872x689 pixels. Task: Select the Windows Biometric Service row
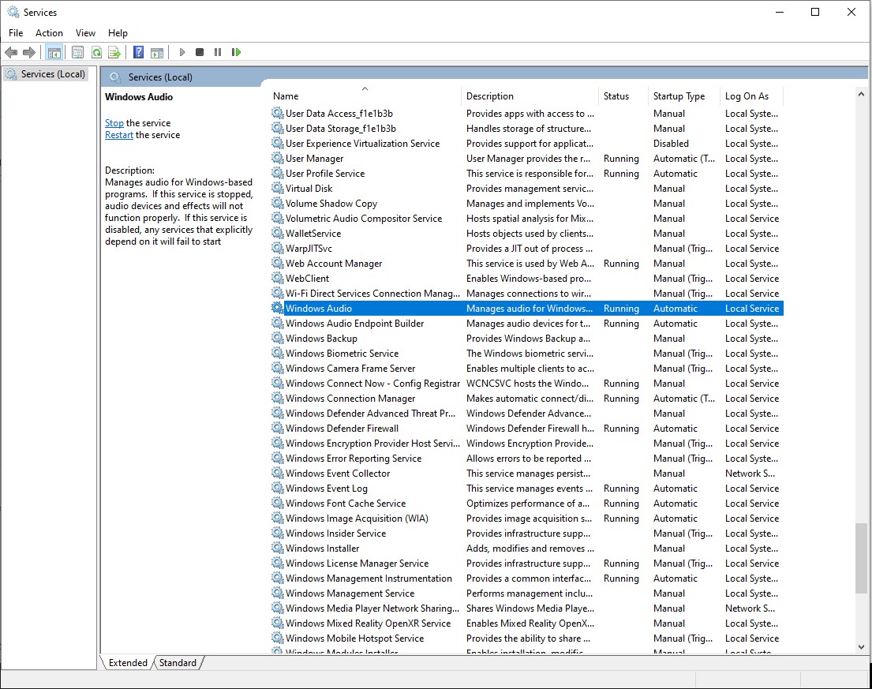pyautogui.click(x=527, y=353)
